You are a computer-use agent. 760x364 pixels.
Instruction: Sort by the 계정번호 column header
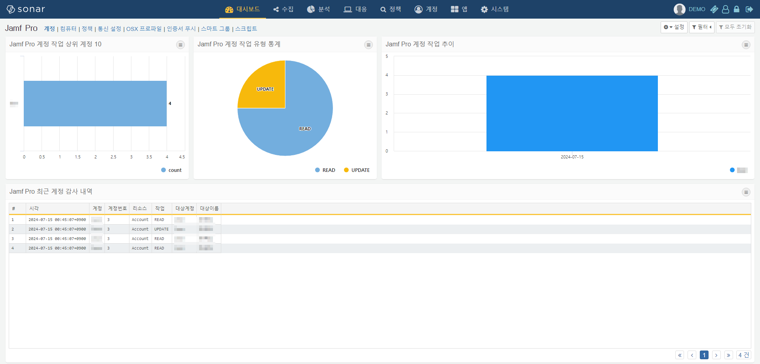[117, 208]
